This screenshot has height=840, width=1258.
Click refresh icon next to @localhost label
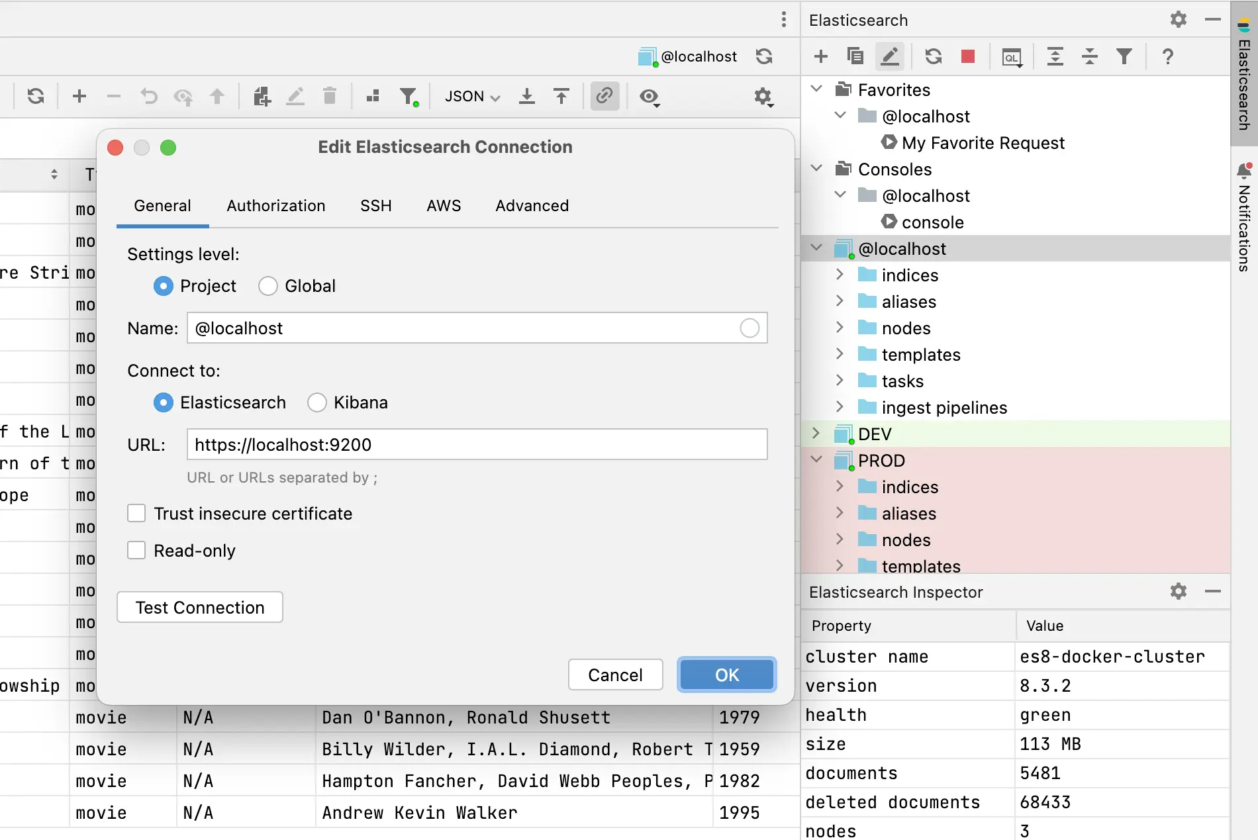[765, 56]
